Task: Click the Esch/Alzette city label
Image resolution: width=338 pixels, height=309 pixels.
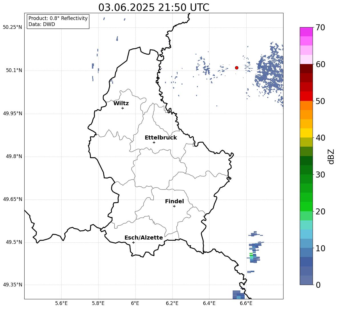Action: click(144, 238)
